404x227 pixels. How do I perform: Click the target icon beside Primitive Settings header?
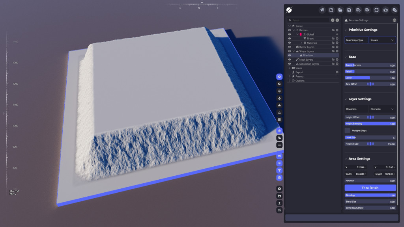coord(394,20)
